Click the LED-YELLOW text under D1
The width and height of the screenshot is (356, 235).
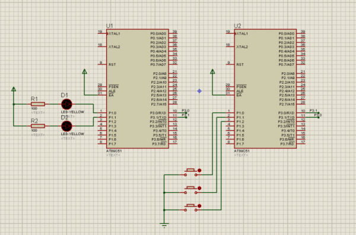(72, 112)
